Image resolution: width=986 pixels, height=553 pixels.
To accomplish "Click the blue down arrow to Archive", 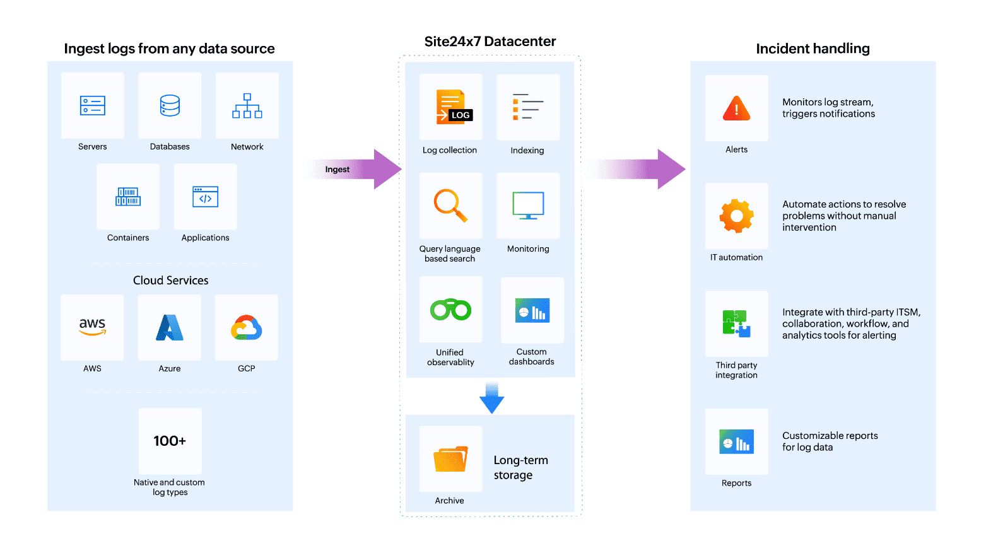I will [492, 398].
